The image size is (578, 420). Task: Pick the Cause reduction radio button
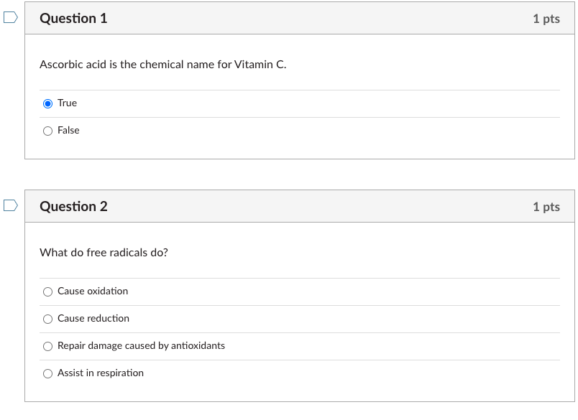point(48,319)
